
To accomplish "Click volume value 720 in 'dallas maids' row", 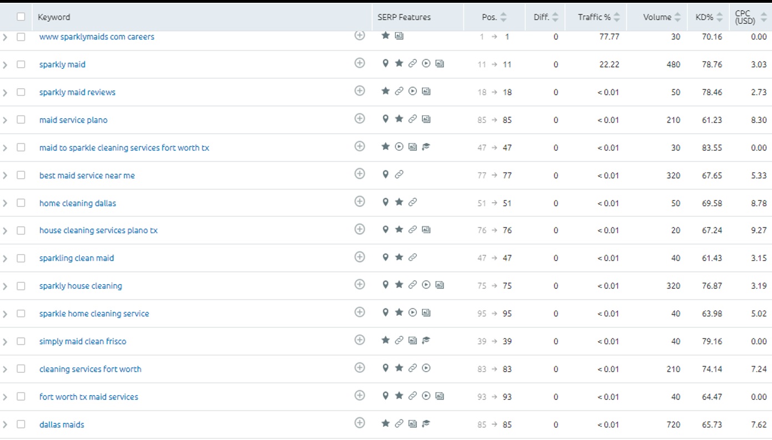I will pos(673,424).
